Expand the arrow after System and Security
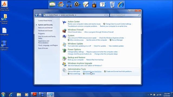 tap(76, 15)
